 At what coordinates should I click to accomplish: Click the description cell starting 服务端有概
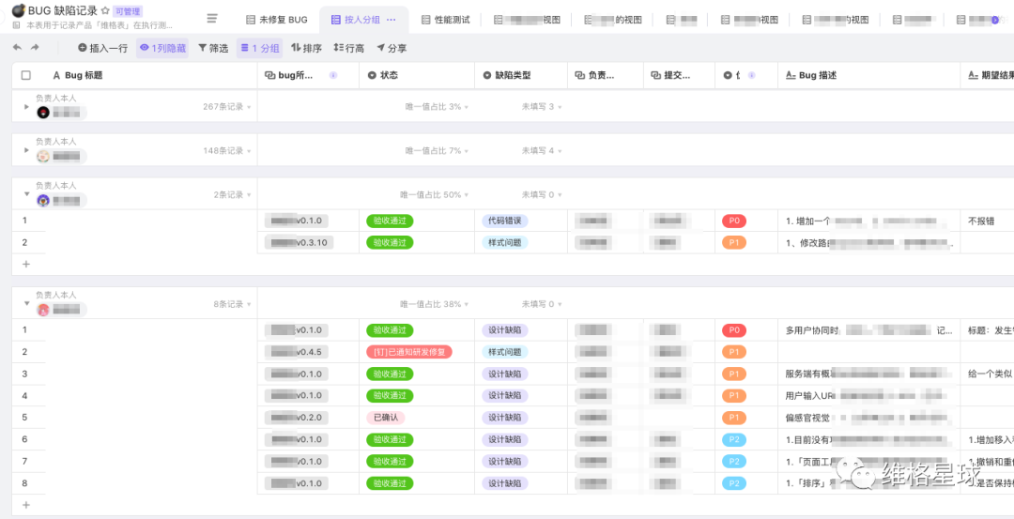(x=869, y=374)
